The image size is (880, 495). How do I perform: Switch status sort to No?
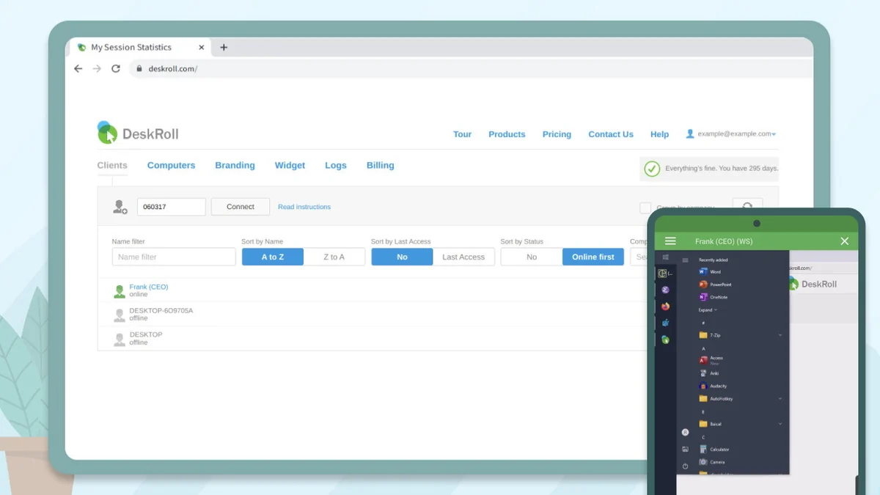click(532, 257)
